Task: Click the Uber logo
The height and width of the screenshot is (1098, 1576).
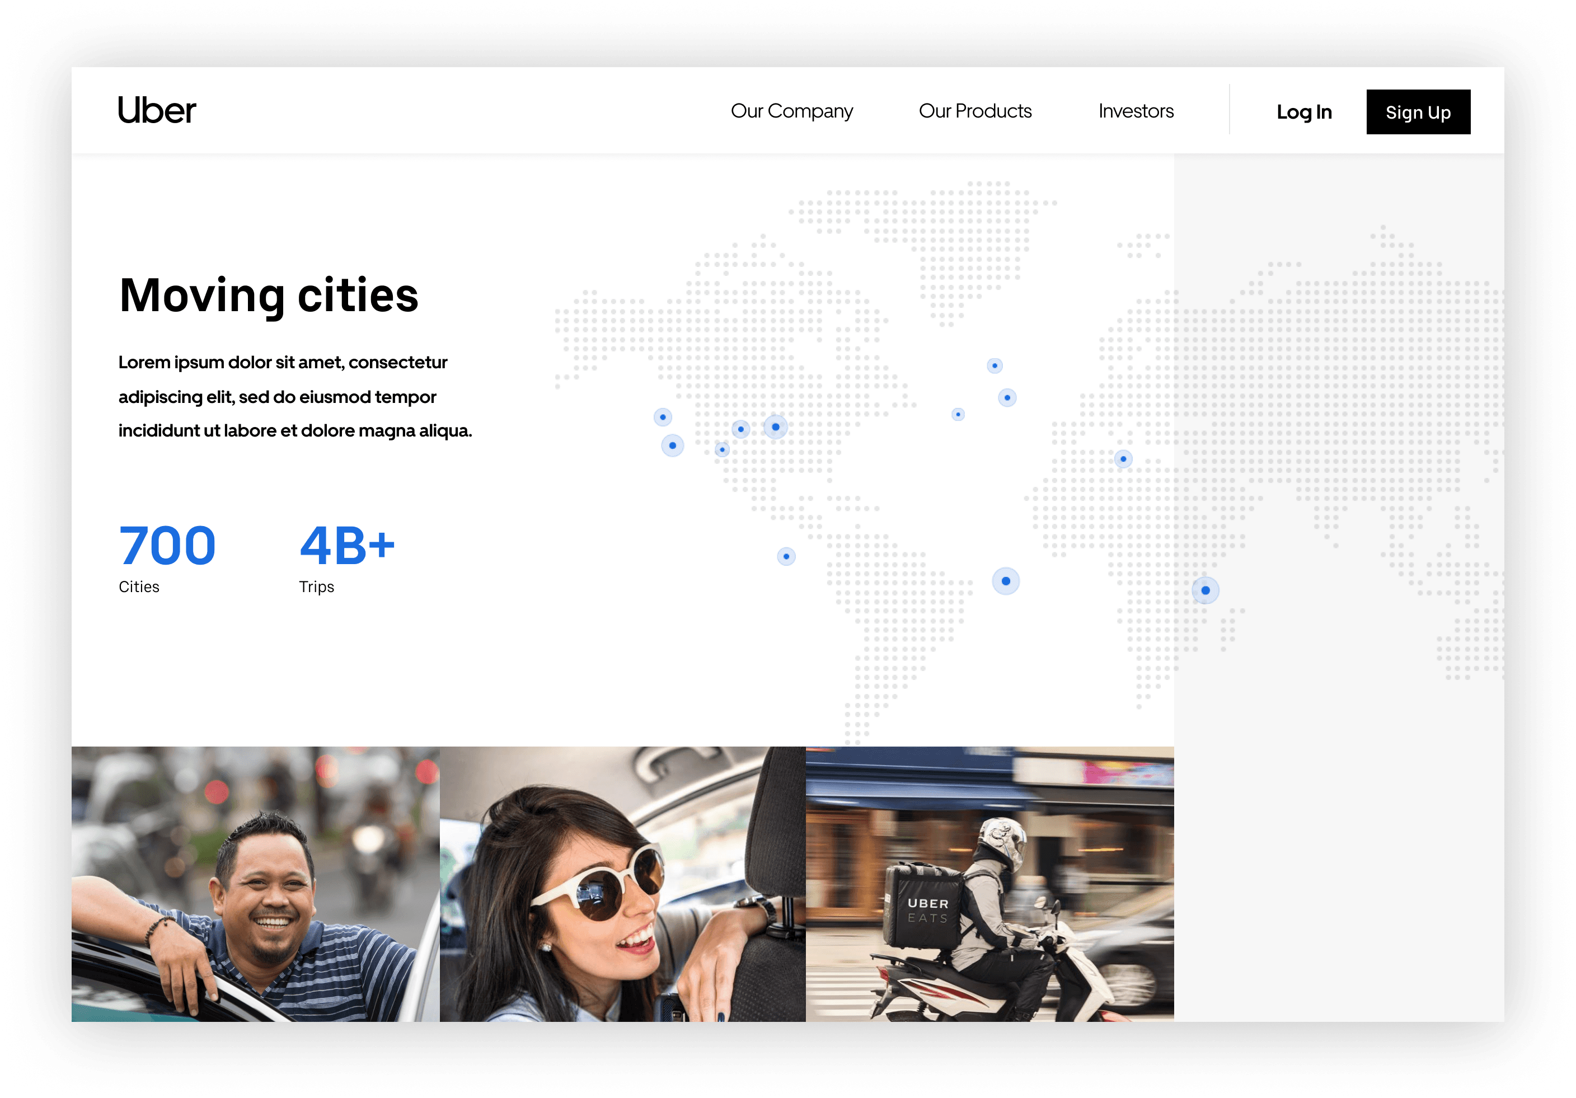Action: pos(157,110)
